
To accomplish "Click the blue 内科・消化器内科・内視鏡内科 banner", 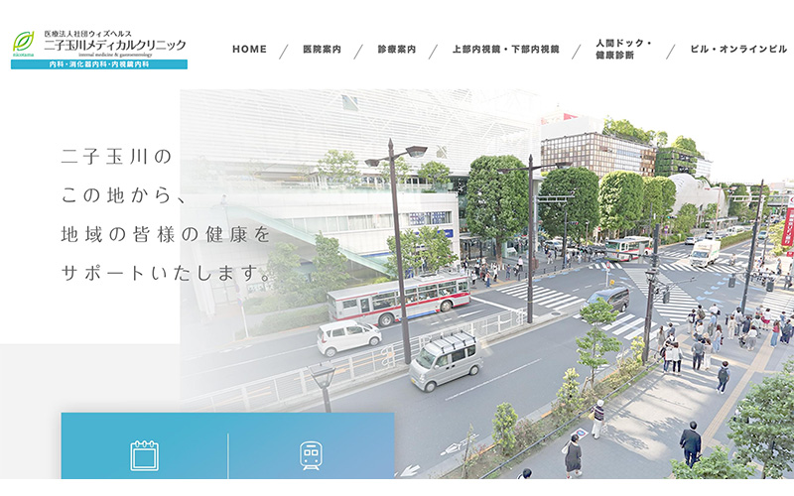I will coord(99,64).
